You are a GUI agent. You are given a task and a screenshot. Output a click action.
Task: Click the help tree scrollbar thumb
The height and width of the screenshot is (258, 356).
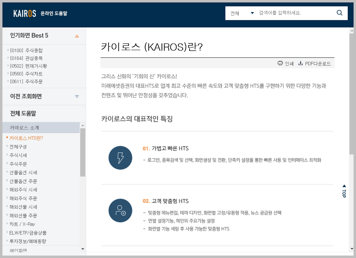coord(83,152)
